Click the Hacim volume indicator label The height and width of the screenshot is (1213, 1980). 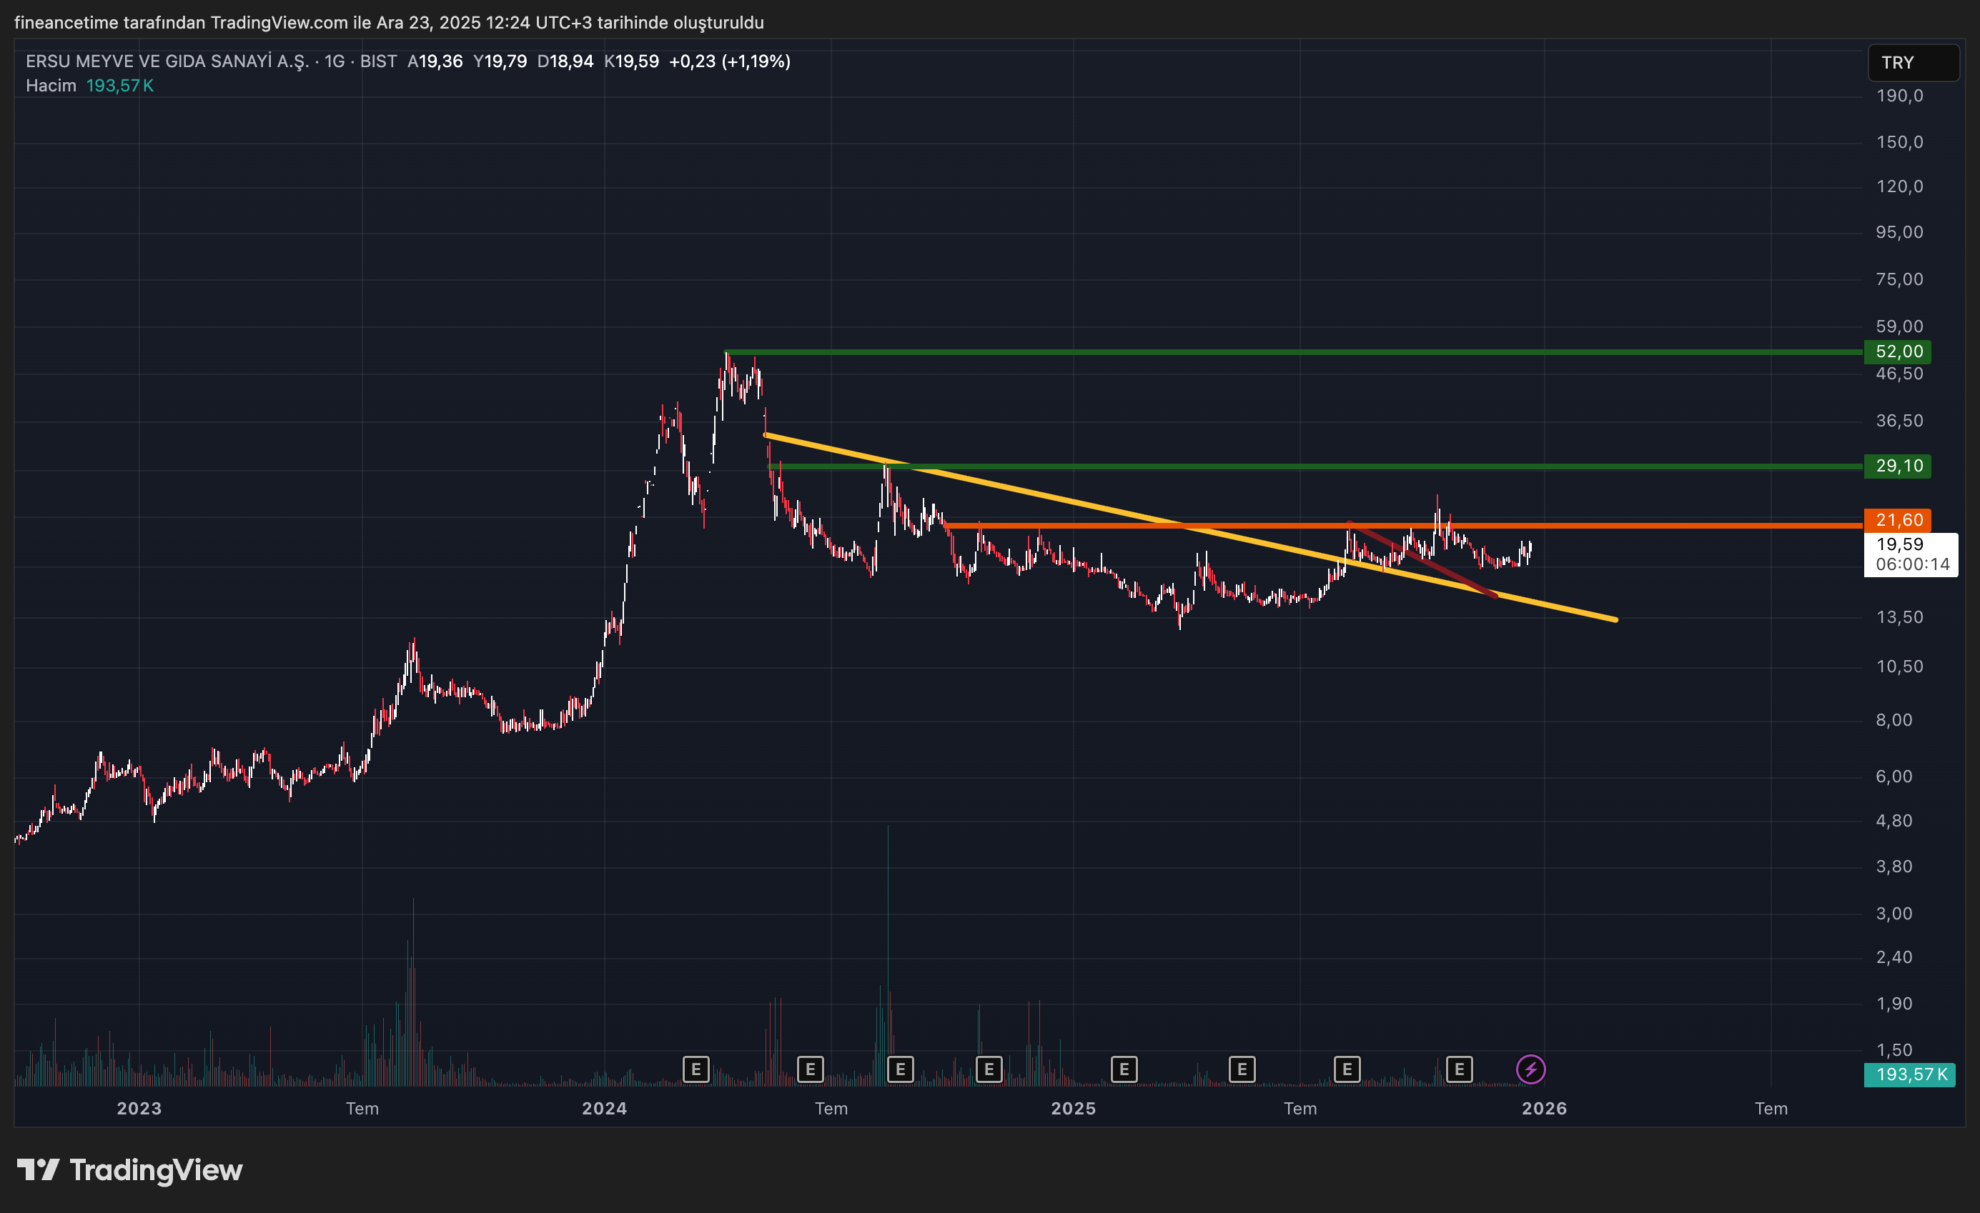click(51, 86)
